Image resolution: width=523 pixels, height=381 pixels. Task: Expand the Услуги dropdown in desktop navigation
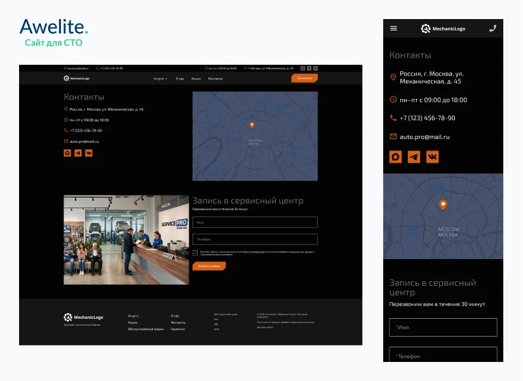point(160,79)
